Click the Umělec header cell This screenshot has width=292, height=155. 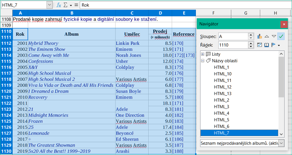point(132,34)
